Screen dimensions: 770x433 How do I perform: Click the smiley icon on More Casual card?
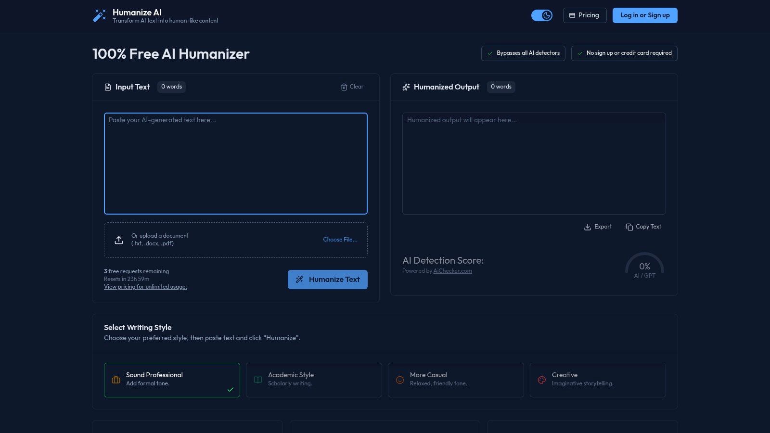point(399,380)
